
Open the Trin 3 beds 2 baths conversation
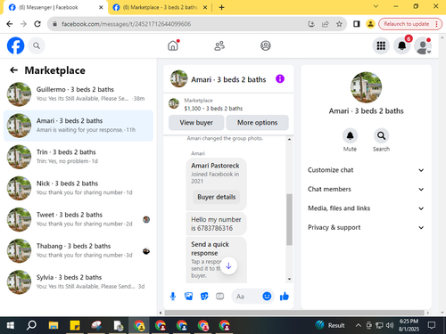click(78, 157)
